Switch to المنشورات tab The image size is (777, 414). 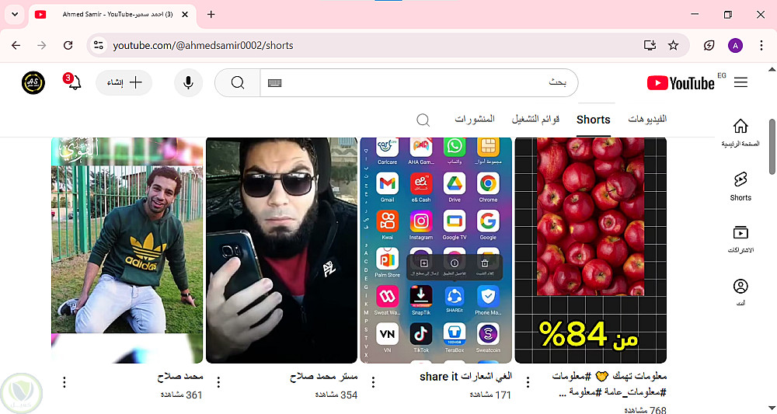coord(475,120)
